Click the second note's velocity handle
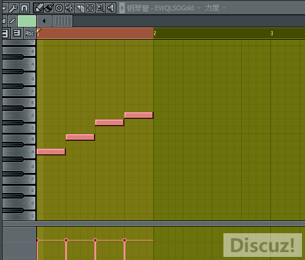The height and width of the screenshot is (260, 305). click(x=66, y=241)
